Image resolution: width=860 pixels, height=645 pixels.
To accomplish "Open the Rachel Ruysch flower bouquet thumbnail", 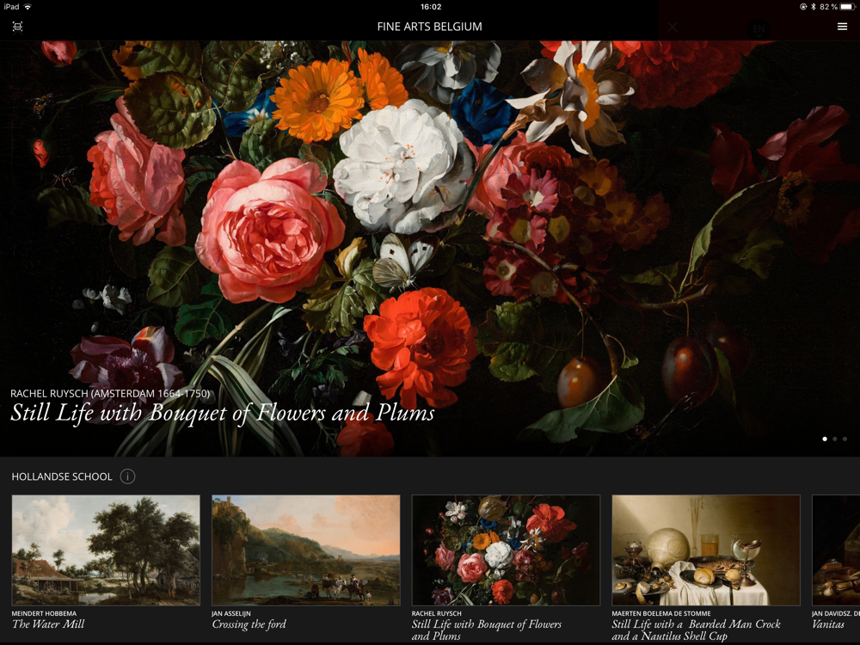I will [x=506, y=550].
